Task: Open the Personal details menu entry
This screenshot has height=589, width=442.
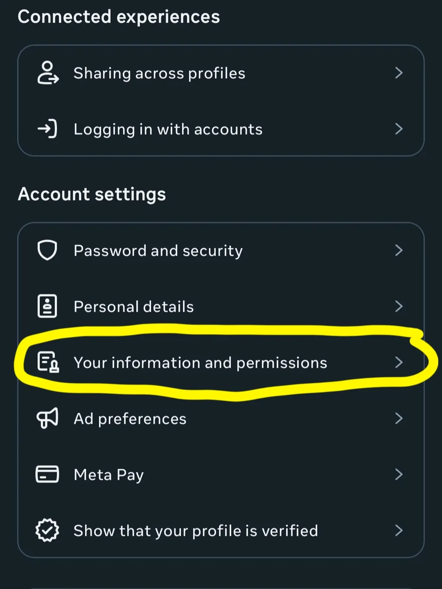Action: tap(221, 306)
